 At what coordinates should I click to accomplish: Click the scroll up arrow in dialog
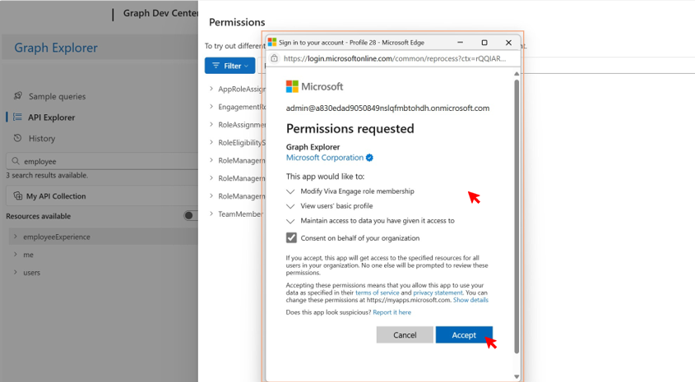click(x=517, y=73)
